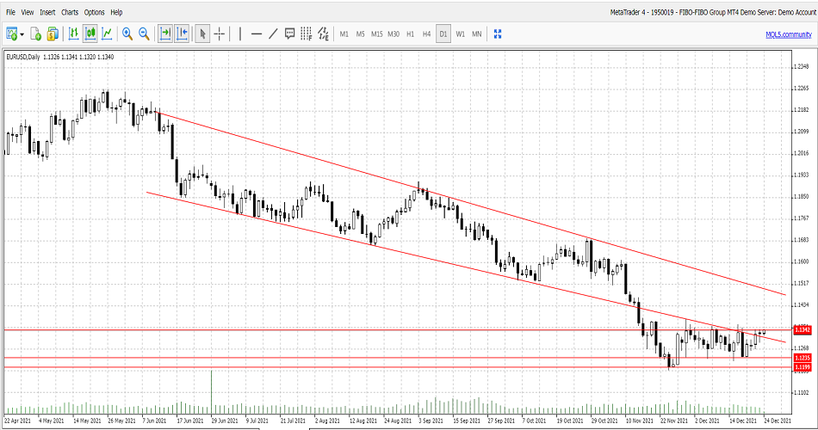The image size is (818, 430).
Task: Switch to MN monthly timeframe
Action: coord(477,34)
